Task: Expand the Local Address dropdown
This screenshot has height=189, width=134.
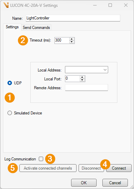Action: 105,70
